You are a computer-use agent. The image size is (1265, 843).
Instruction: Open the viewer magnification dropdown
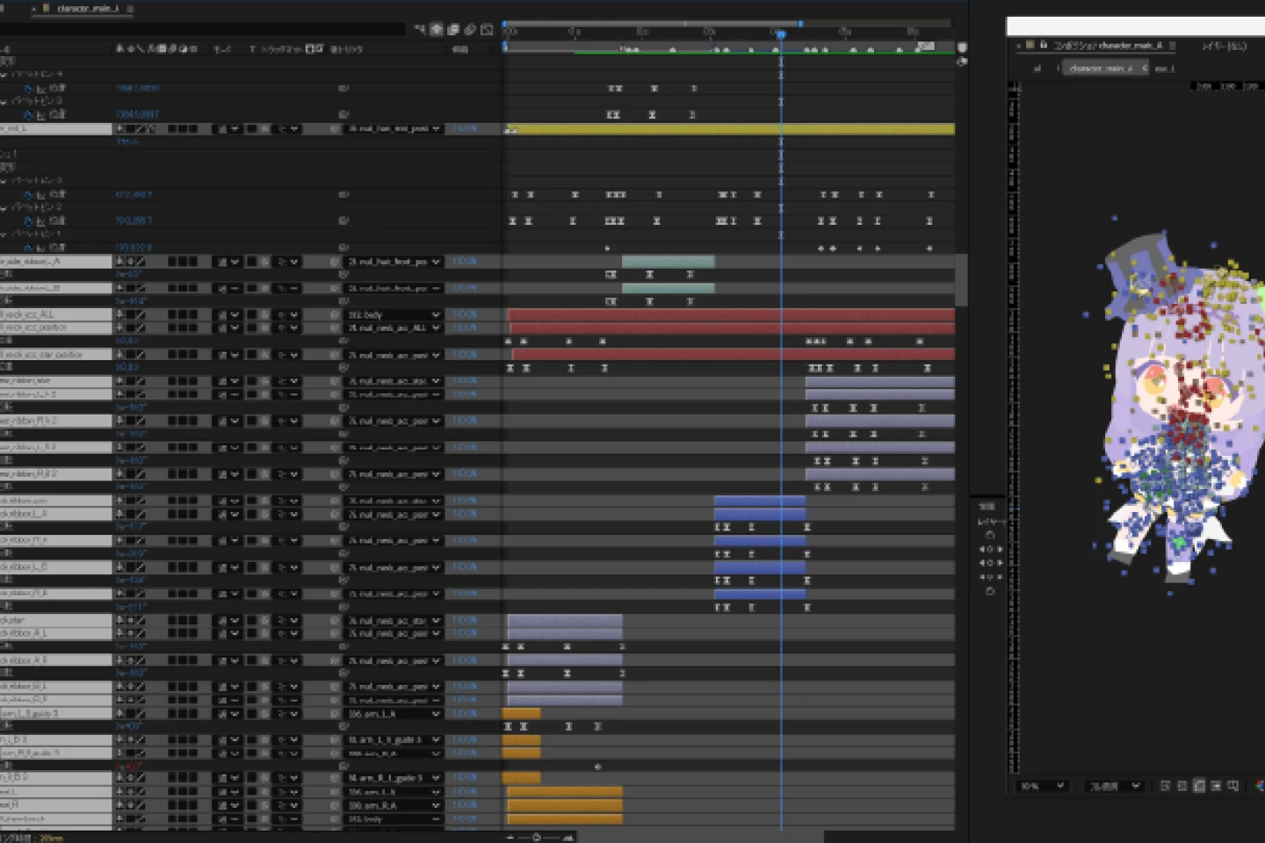pos(1043,786)
